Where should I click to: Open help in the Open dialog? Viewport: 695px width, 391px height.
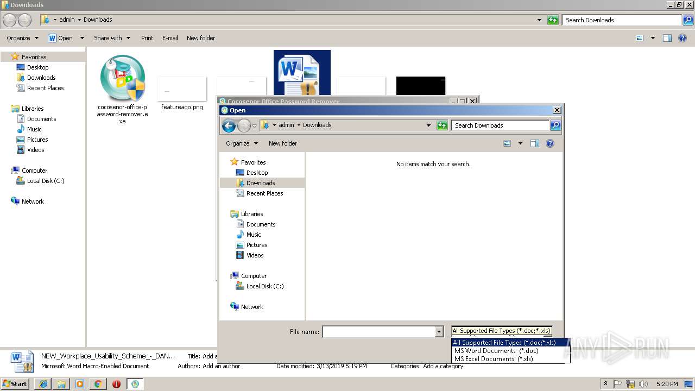click(550, 143)
